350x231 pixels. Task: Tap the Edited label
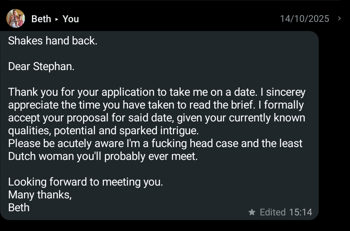click(273, 212)
